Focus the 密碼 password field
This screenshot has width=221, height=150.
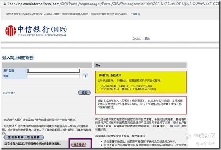tap(53, 76)
